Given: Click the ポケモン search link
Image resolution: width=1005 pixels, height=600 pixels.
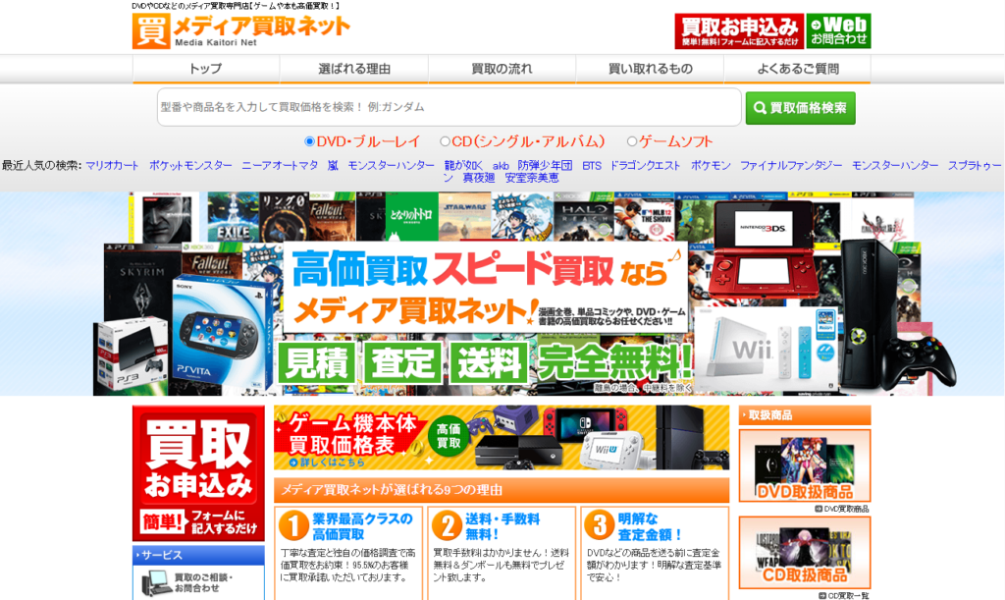Looking at the screenshot, I should (711, 165).
